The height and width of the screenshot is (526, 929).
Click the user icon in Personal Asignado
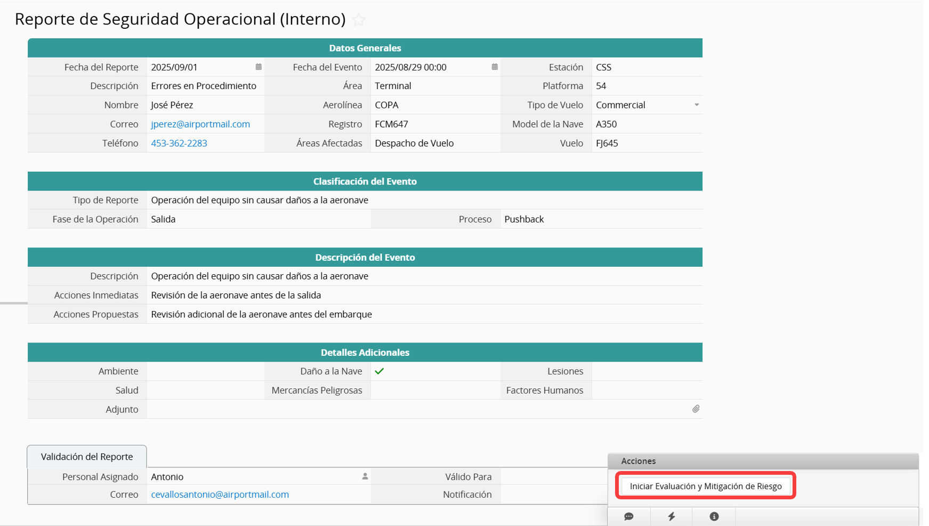[x=365, y=476]
